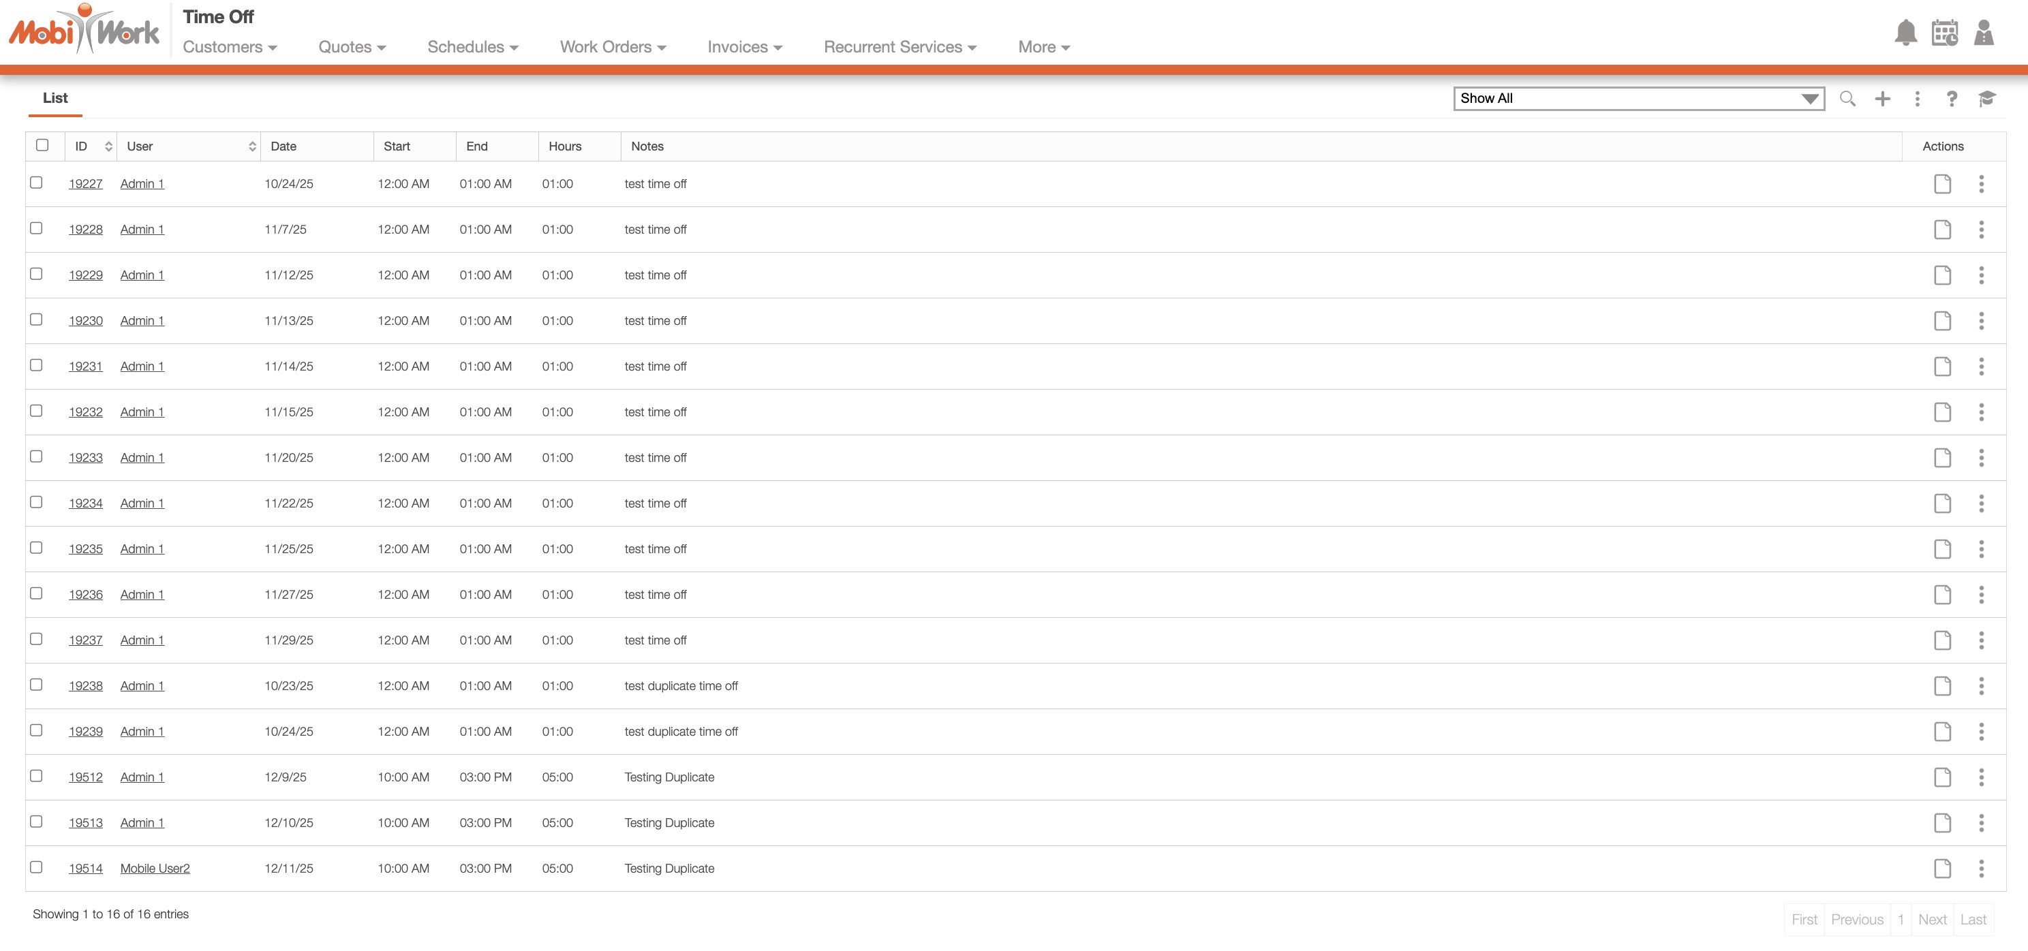The height and width of the screenshot is (951, 2028).
Task: Open the notifications bell icon
Action: click(x=1905, y=33)
